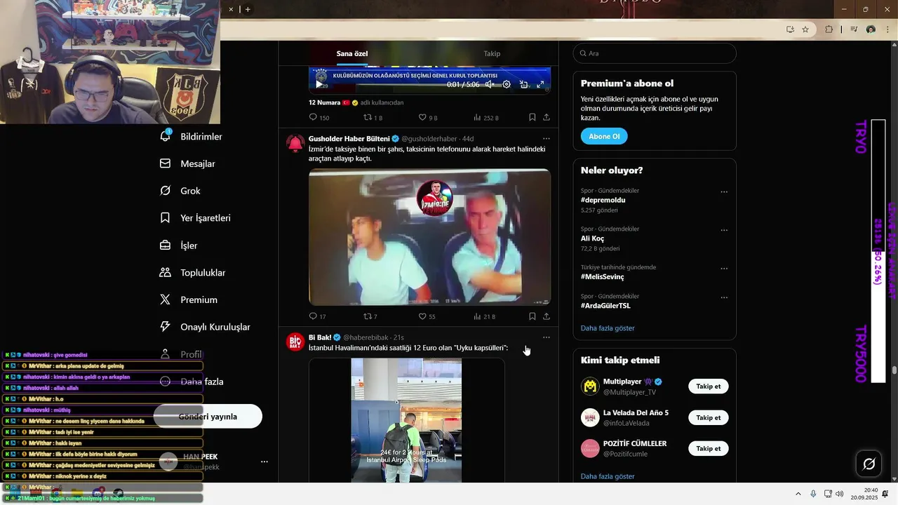Open Gusholder Haber Bülteni profile name
This screenshot has height=505, width=898.
point(349,139)
